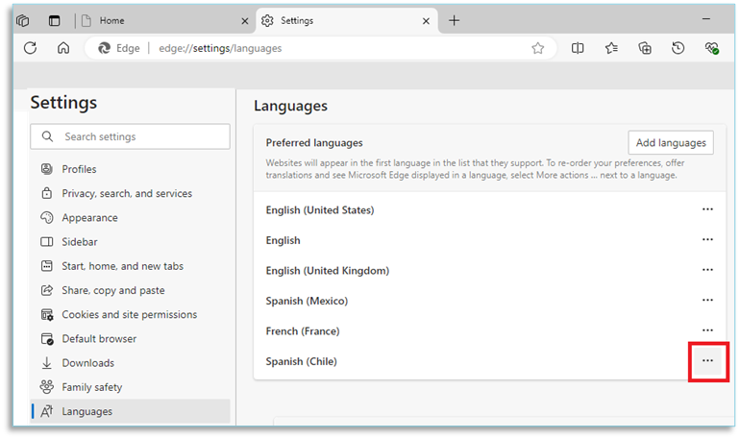Open Privacy, search, and services
The height and width of the screenshot is (439, 740).
point(131,193)
